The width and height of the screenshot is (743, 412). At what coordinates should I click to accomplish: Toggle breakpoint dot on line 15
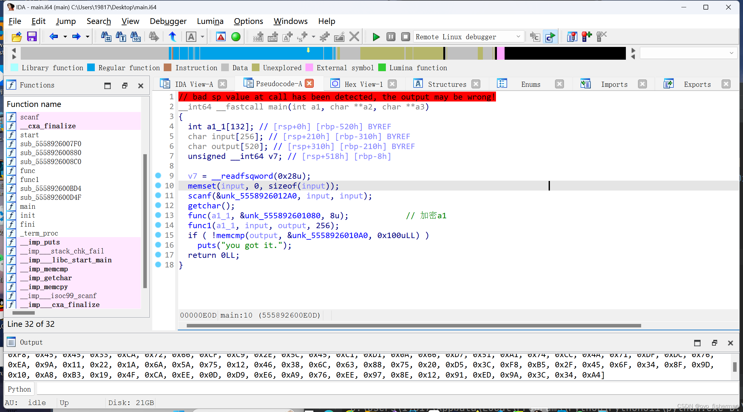point(158,235)
